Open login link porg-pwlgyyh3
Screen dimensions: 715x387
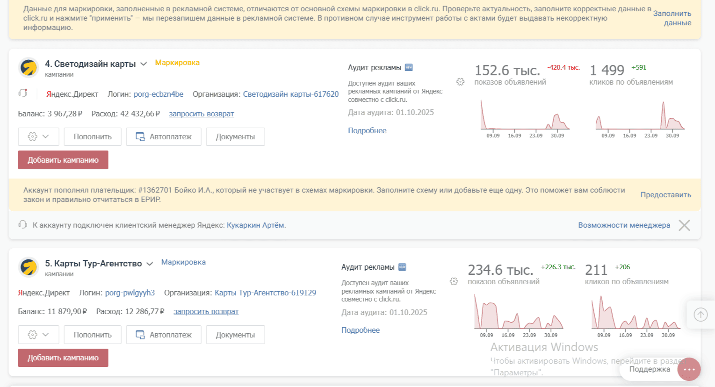130,293
